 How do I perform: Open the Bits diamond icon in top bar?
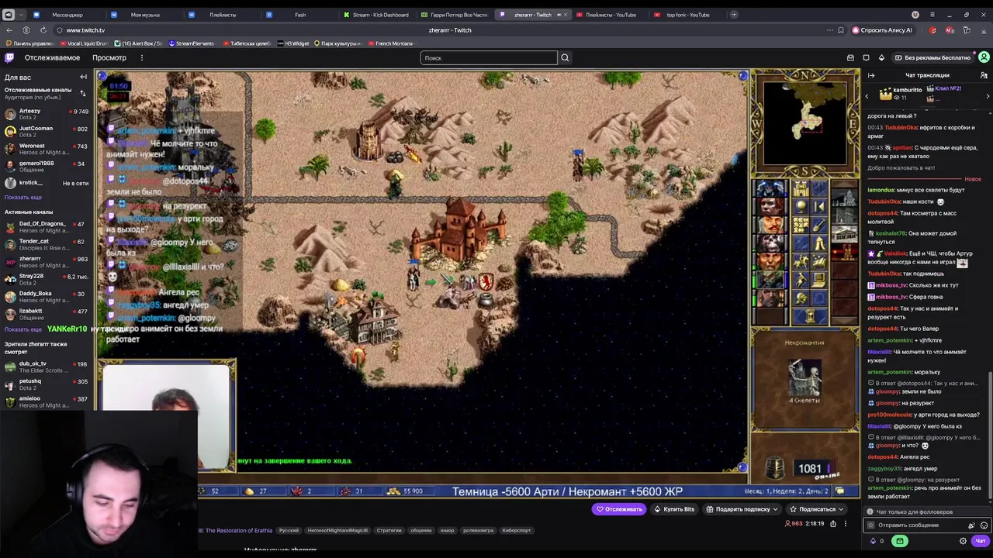coord(881,57)
